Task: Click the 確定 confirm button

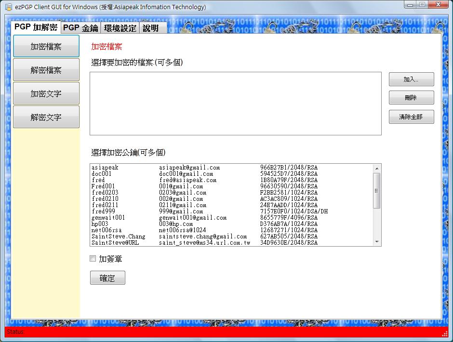Action: (x=107, y=277)
